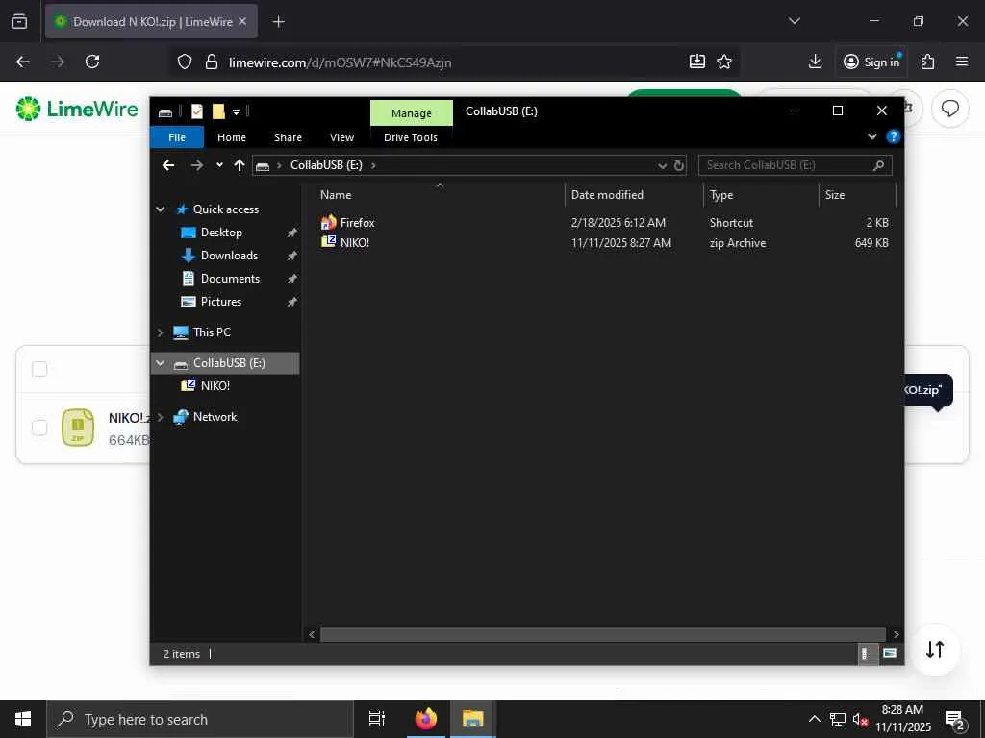Click Explorer Properties quick access icon
985x738 pixels.
[196, 111]
